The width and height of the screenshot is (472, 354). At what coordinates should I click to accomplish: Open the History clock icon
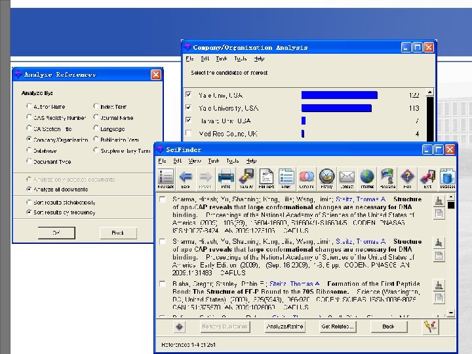[x=326, y=179]
